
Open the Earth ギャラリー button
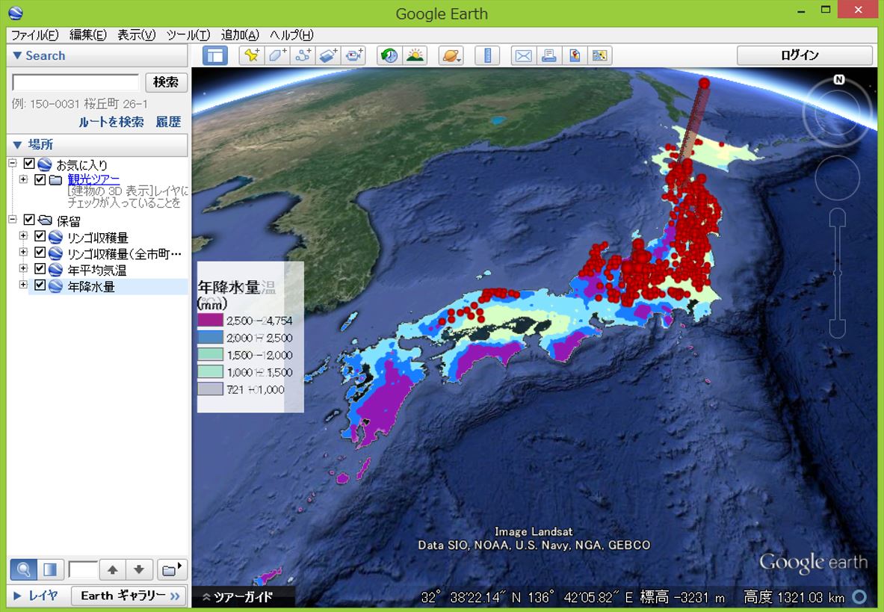(129, 596)
